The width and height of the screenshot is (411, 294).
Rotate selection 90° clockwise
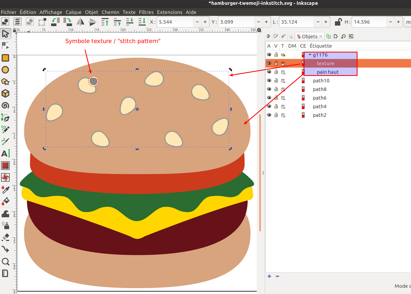click(x=67, y=22)
